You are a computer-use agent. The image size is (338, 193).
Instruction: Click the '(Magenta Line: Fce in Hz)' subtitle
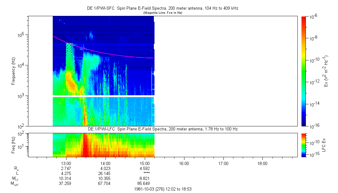[162, 13]
